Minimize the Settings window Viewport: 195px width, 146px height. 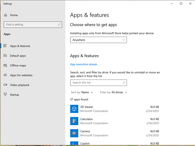pos(172,4)
